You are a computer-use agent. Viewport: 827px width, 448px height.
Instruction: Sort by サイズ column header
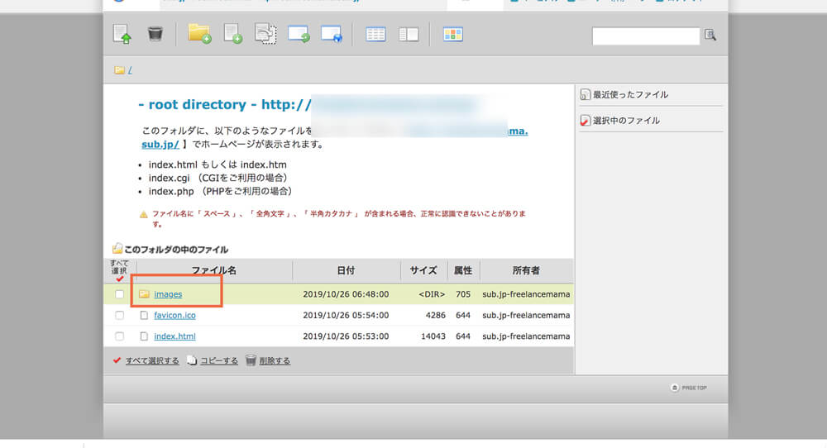point(423,270)
